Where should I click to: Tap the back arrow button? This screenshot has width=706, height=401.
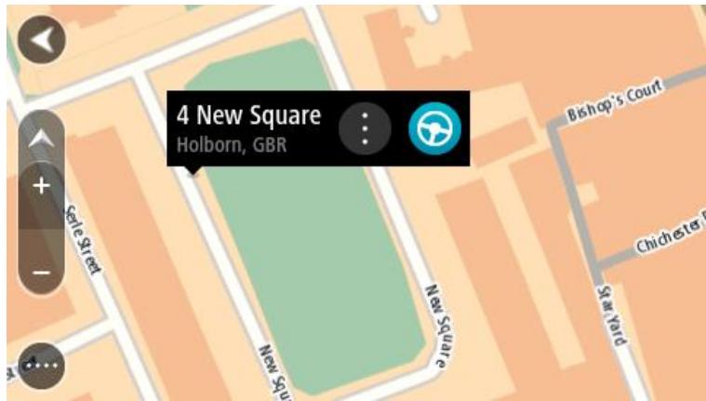[x=42, y=40]
